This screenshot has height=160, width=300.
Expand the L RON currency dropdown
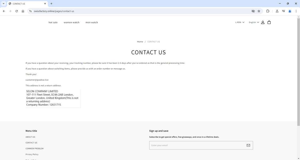click(240, 22)
